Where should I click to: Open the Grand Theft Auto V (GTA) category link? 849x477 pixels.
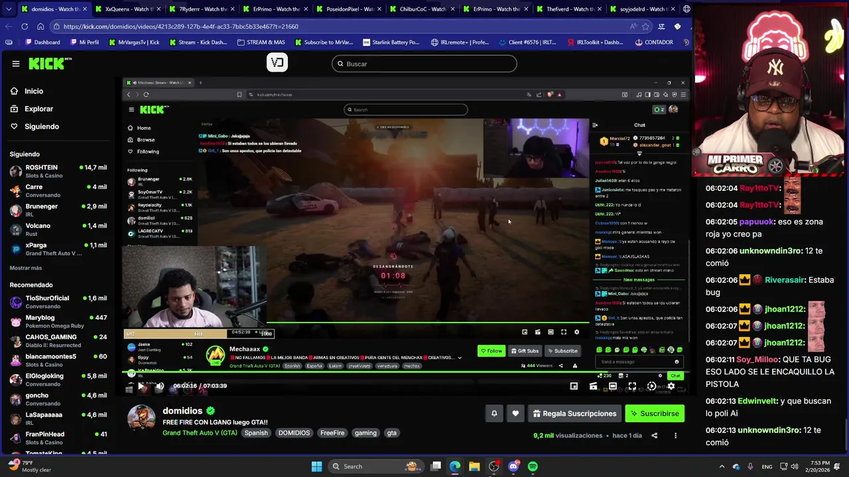(200, 433)
